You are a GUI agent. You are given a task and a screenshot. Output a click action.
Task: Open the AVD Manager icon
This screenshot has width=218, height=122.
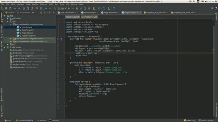[x=94, y=8]
